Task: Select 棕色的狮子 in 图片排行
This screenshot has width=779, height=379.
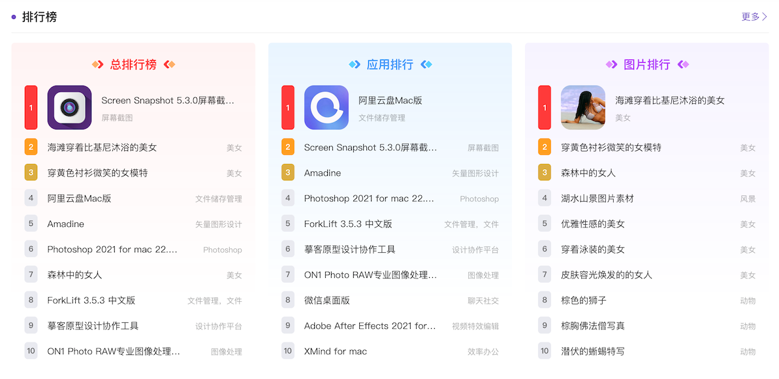Action: coord(584,301)
